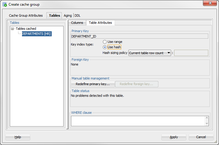
Task: Select the Use hash radio button
Action: tap(105, 47)
